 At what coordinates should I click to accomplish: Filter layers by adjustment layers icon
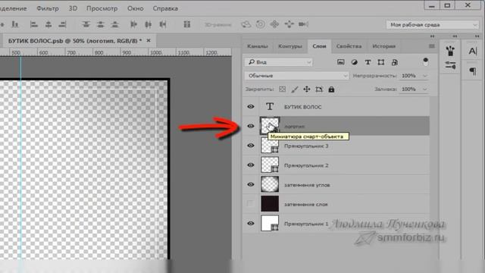click(x=354, y=62)
